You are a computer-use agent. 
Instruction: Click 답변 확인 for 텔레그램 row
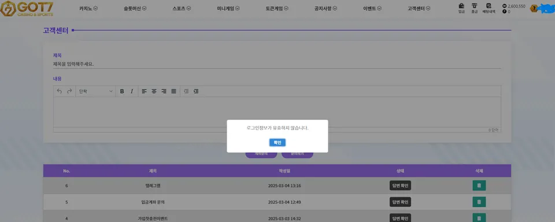(400, 185)
